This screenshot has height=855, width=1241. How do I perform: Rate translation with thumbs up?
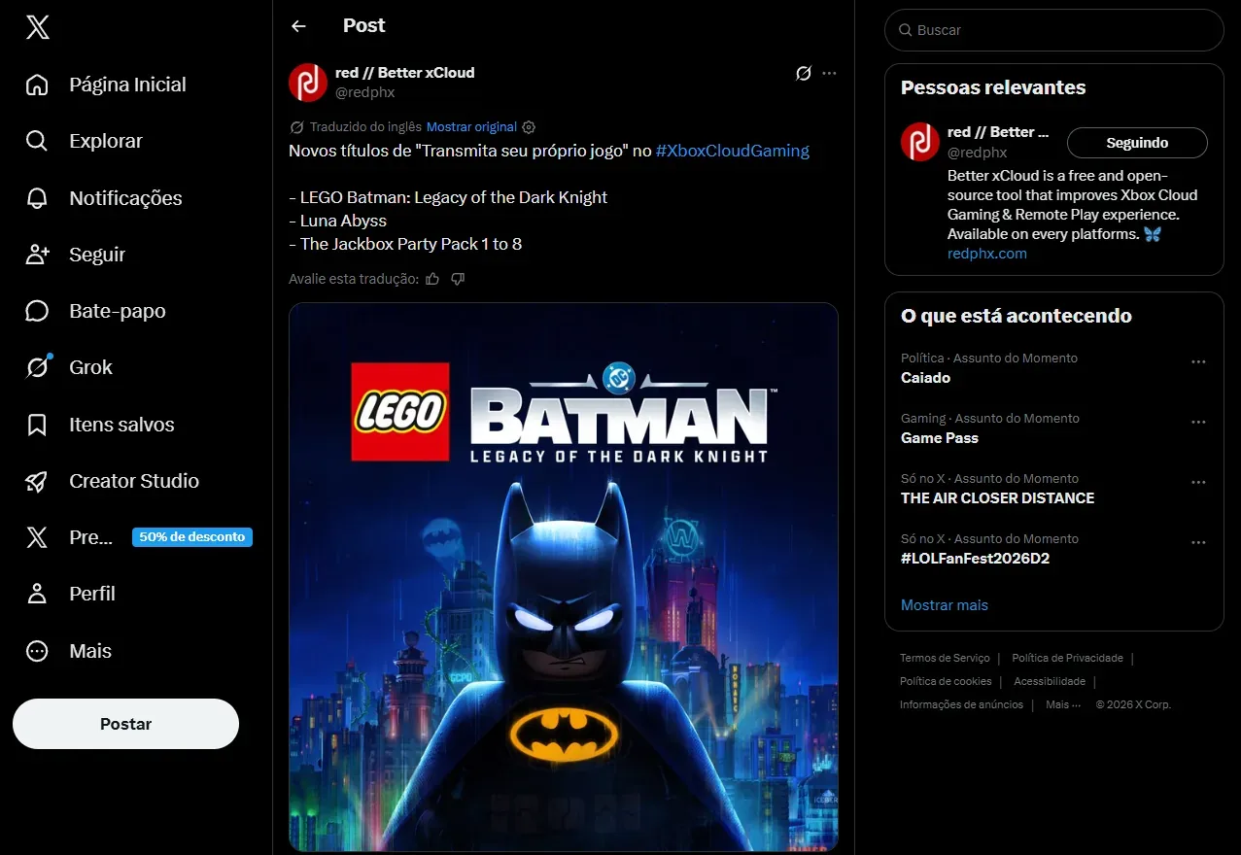(432, 279)
